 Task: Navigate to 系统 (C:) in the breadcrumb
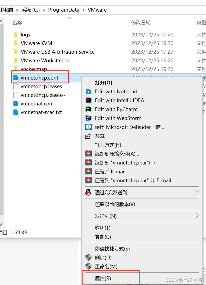(30, 10)
